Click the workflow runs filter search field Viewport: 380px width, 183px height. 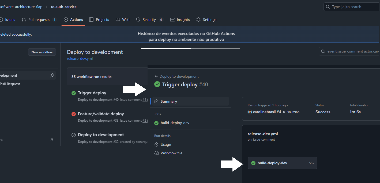[349, 51]
